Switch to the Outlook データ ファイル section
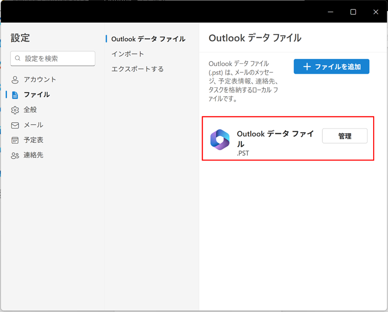 [148, 39]
